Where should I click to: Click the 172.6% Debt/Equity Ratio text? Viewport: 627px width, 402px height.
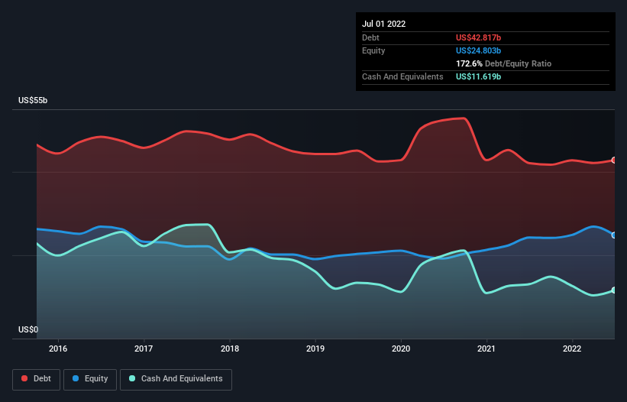(x=503, y=63)
